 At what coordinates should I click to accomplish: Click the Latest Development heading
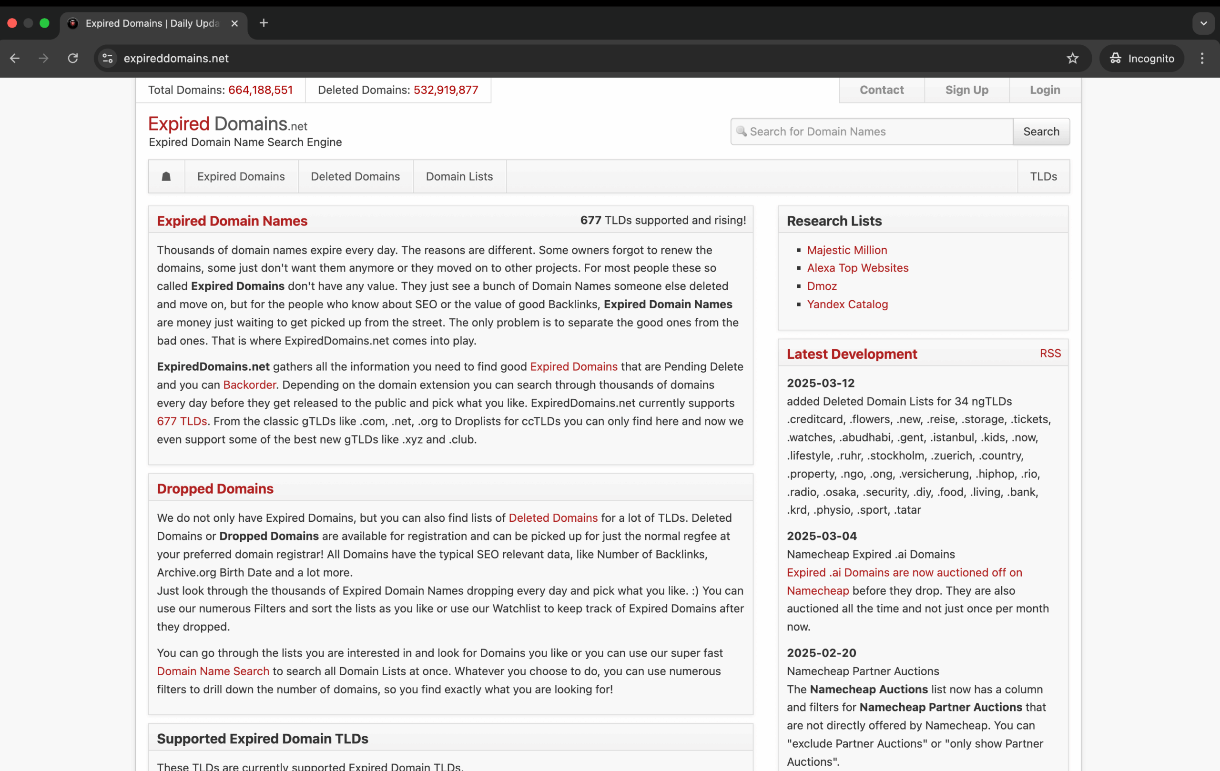coord(852,354)
